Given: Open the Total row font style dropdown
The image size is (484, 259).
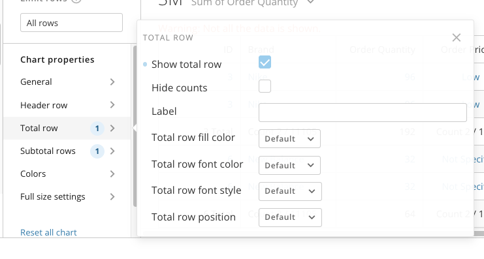Looking at the screenshot, I should (290, 191).
